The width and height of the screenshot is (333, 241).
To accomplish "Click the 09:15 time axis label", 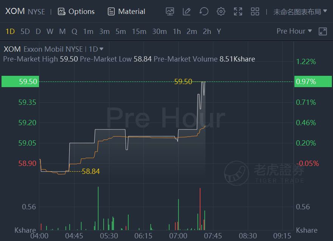I will point(282,236).
